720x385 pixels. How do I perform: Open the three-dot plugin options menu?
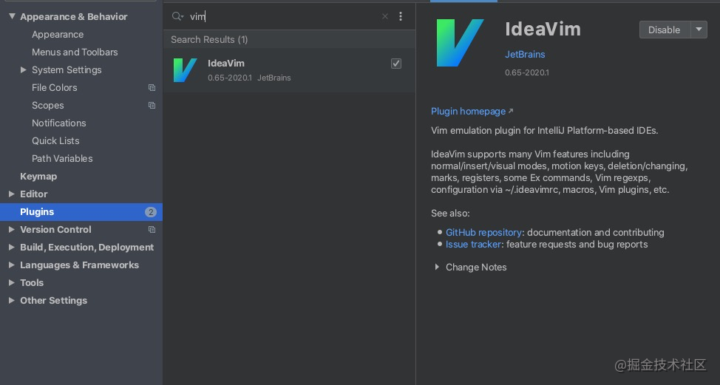[x=401, y=16]
